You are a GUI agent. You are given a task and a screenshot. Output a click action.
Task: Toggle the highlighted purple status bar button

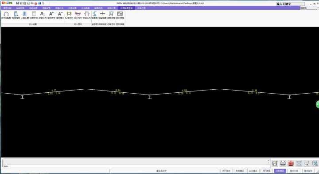[280, 171]
